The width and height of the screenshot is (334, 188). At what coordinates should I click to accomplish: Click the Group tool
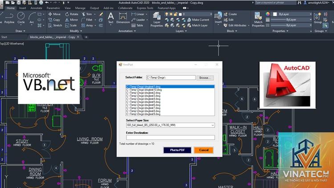[x=318, y=18]
